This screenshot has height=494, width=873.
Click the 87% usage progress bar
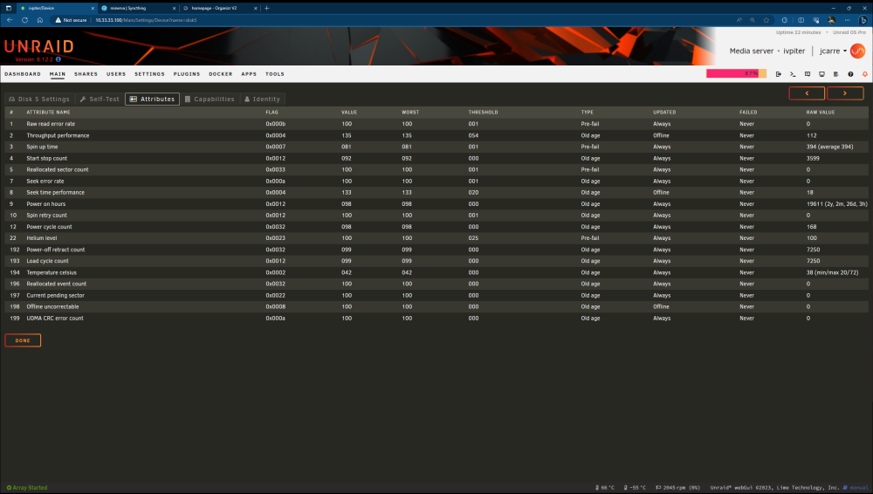[x=736, y=73]
